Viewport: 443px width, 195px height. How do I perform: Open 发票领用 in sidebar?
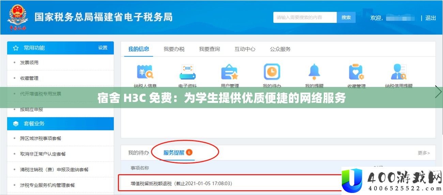[x=29, y=63]
